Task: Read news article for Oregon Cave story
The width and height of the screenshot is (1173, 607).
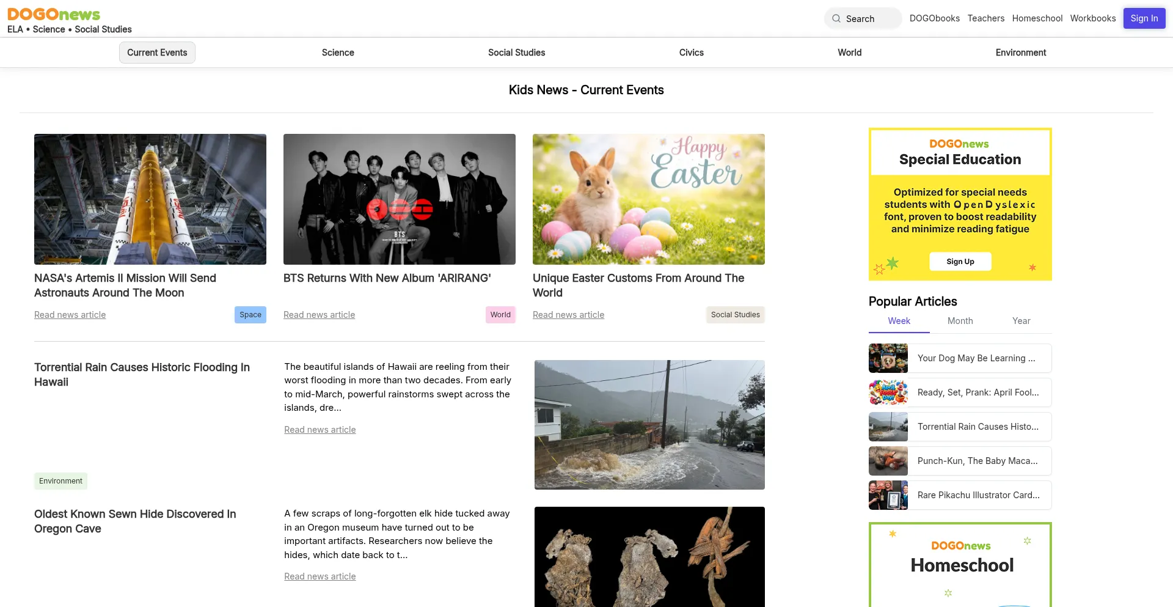Action: (320, 576)
